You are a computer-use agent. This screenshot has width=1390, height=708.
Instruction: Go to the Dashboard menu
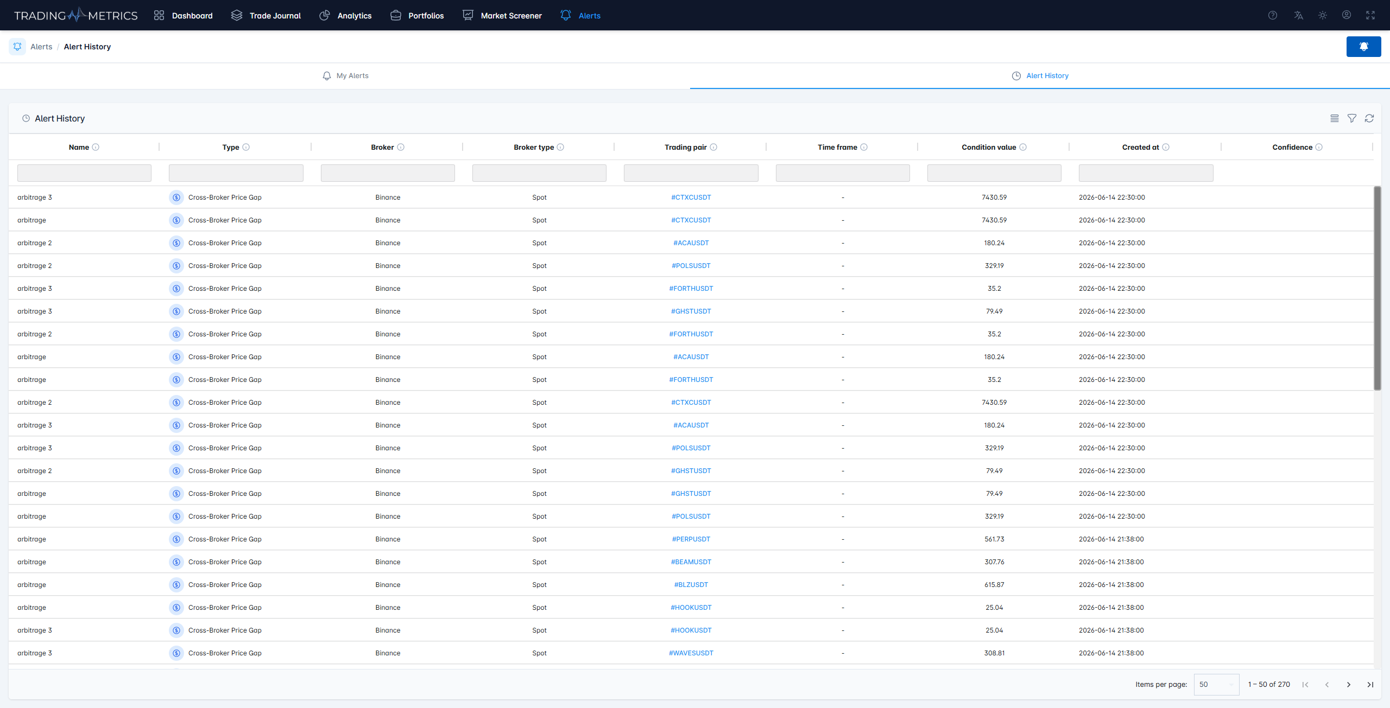[183, 15]
